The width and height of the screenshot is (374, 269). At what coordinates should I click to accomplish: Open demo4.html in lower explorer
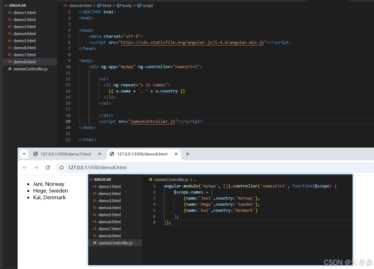(109, 208)
